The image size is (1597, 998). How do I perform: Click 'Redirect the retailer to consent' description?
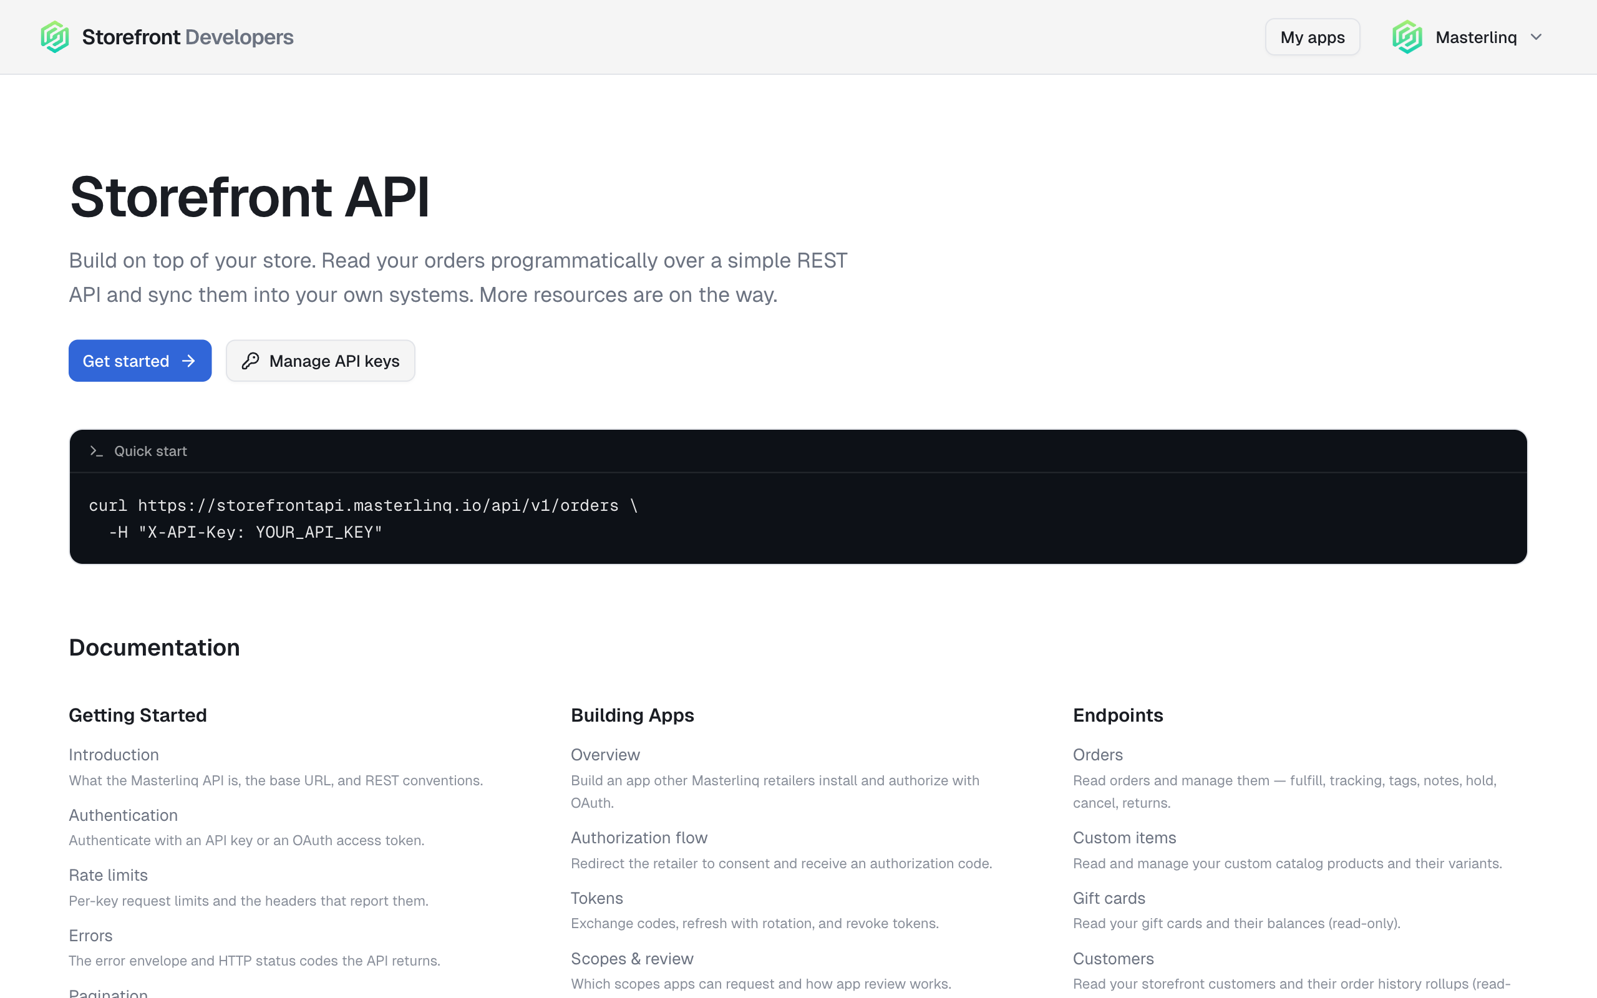pyautogui.click(x=781, y=863)
